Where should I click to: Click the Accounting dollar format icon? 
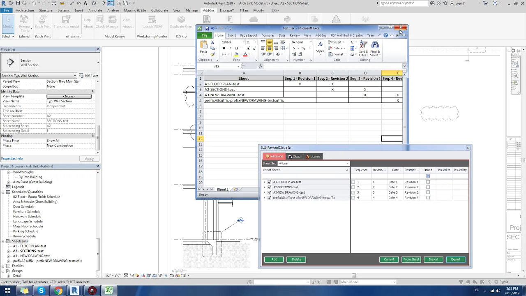tap(294, 49)
